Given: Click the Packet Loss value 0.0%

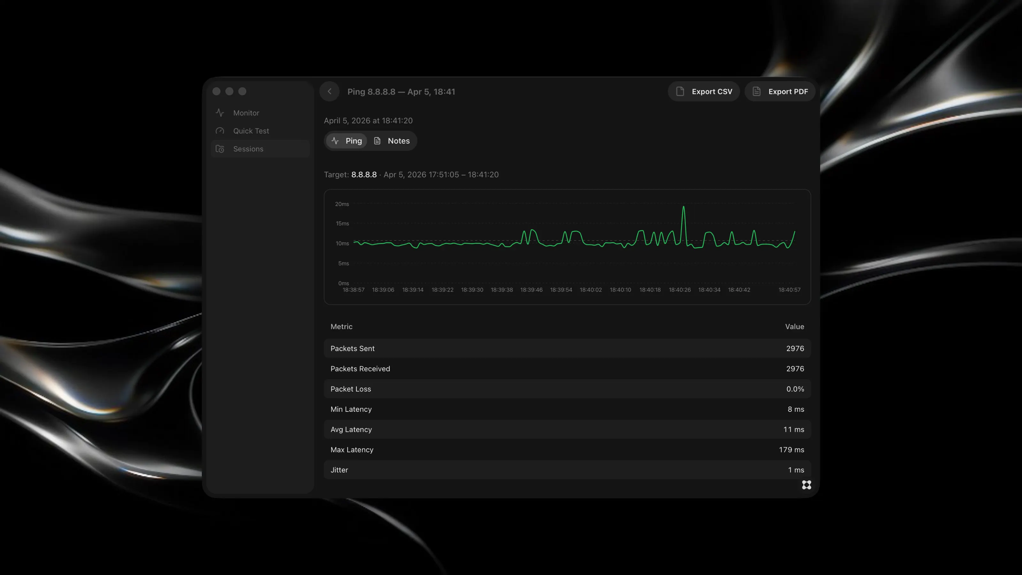Looking at the screenshot, I should (x=796, y=389).
